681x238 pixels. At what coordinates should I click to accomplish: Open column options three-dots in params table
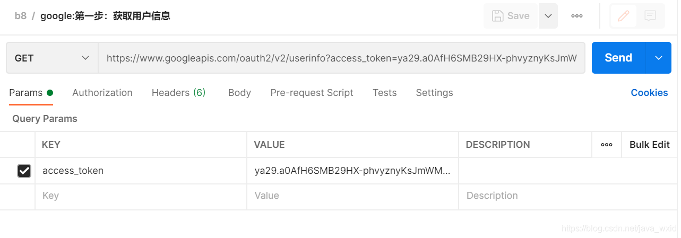point(607,145)
